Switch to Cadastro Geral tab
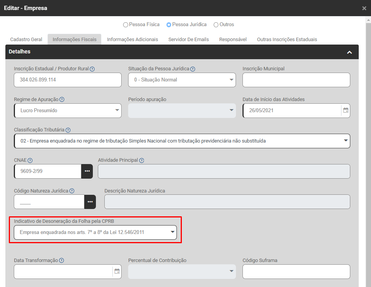371x287 pixels. pyautogui.click(x=26, y=40)
